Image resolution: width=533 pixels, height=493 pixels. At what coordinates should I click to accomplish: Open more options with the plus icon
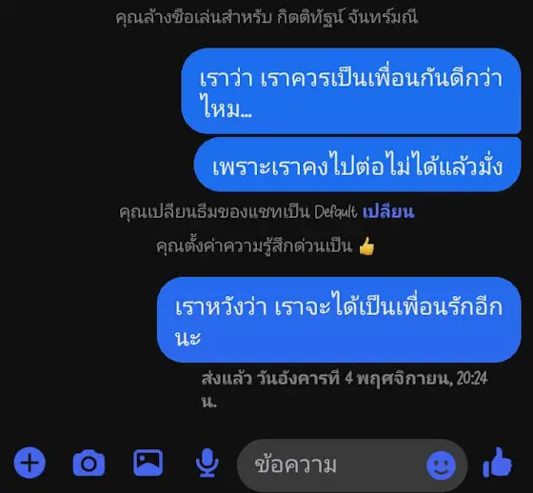coord(30,463)
